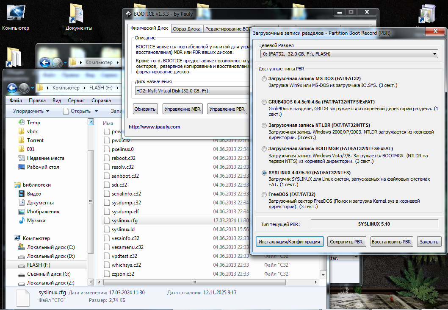Open the Видео library icon
This screenshot has width=448, height=310.
click(x=22, y=194)
